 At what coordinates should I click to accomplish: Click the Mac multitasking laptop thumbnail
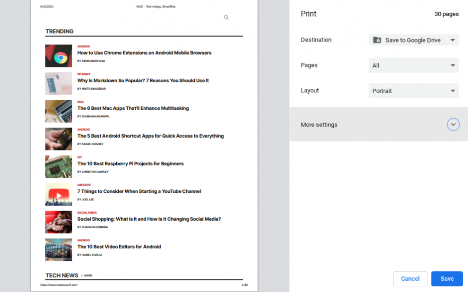(59, 111)
